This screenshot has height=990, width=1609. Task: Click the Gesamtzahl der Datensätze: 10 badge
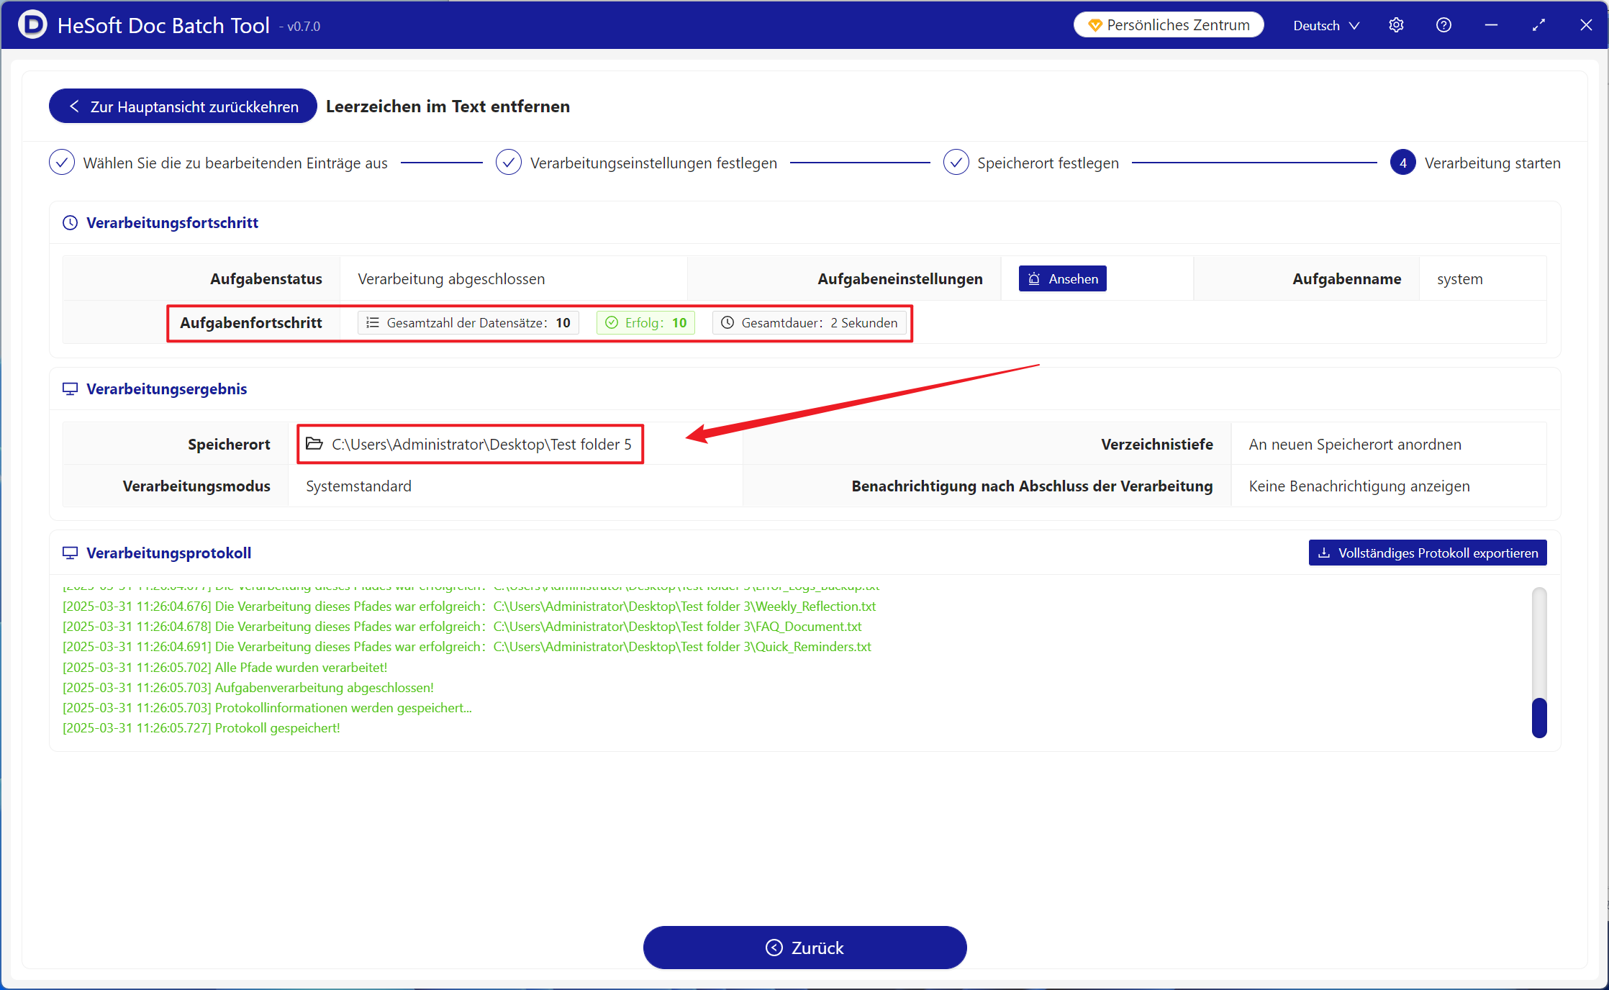pos(468,323)
